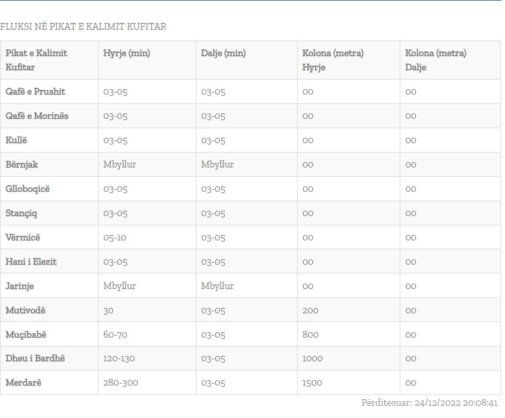505x418 pixels.
Task: Click the Mutivodë row label
Action: pyautogui.click(x=26, y=310)
